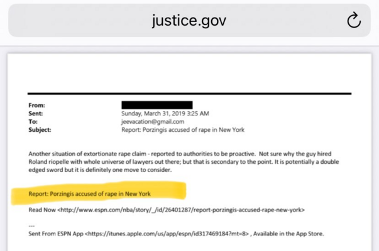
Task: Tap the reload page icon
Action: [354, 20]
